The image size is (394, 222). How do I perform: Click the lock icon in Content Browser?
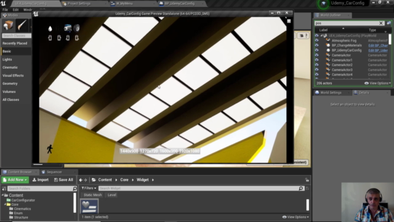307,179
